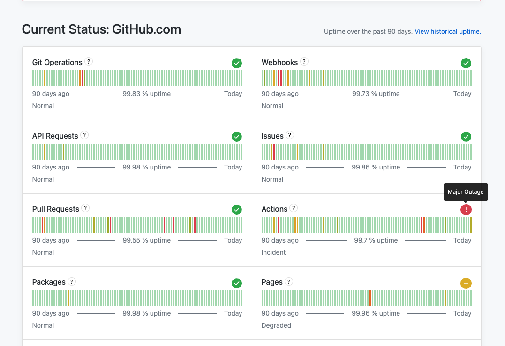Click the help icon beside API Requests
This screenshot has width=505, height=346.
pos(84,135)
